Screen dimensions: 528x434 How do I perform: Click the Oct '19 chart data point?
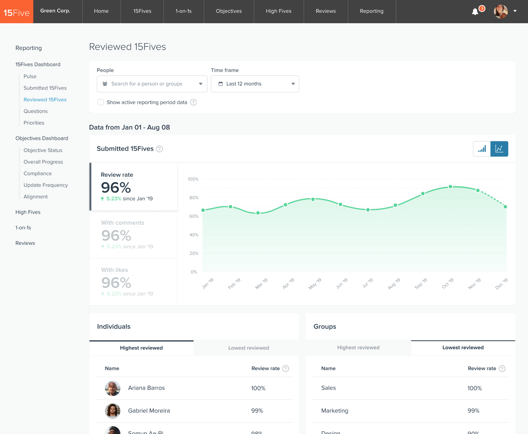pos(451,187)
